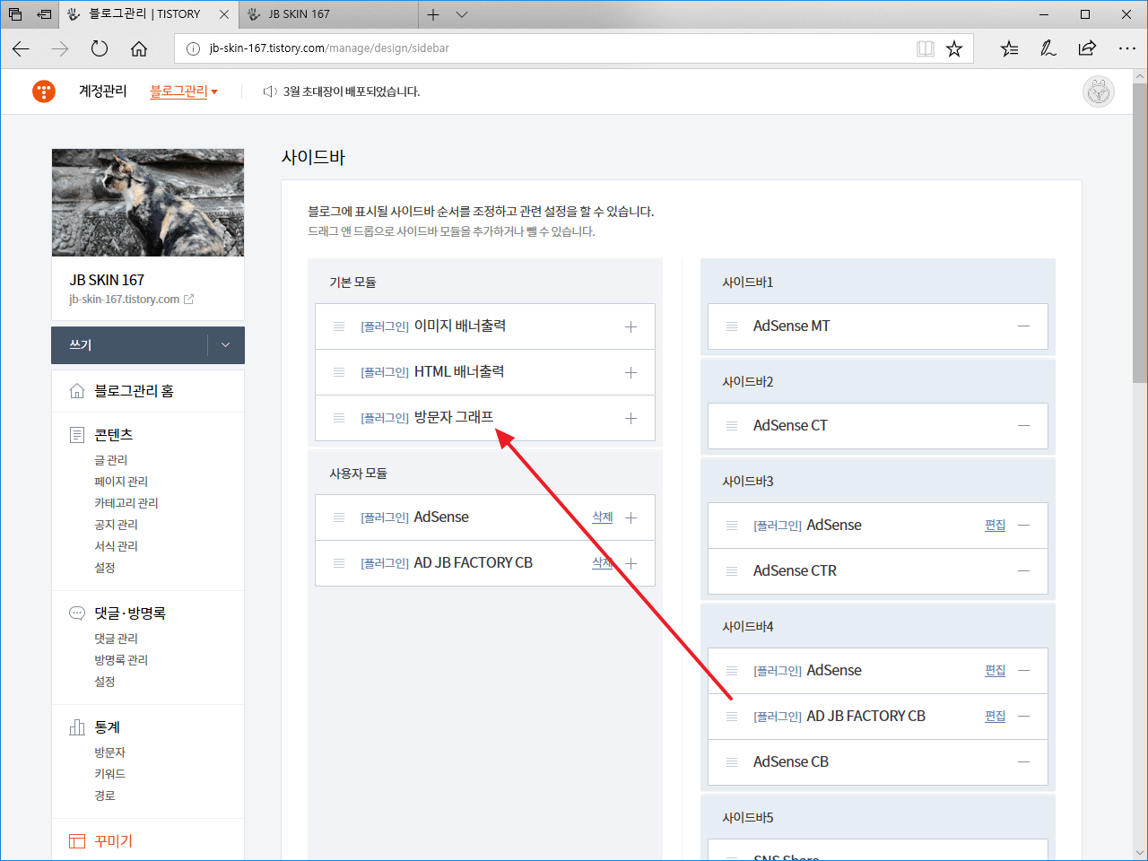Go back to previous page
The width and height of the screenshot is (1148, 861).
coord(22,48)
